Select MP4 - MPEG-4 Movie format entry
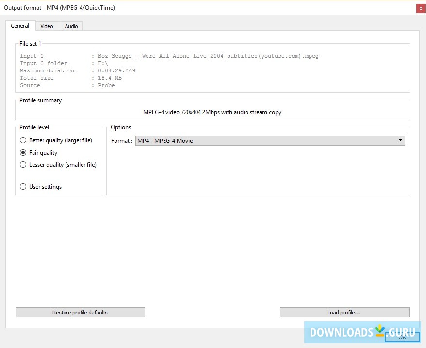The width and height of the screenshot is (426, 348). (165, 140)
